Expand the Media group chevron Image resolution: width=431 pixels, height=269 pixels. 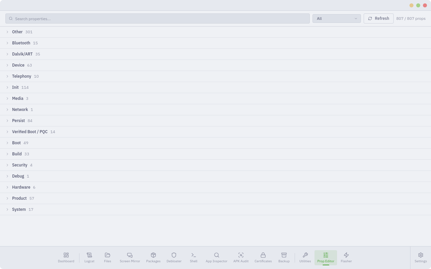tap(7, 99)
